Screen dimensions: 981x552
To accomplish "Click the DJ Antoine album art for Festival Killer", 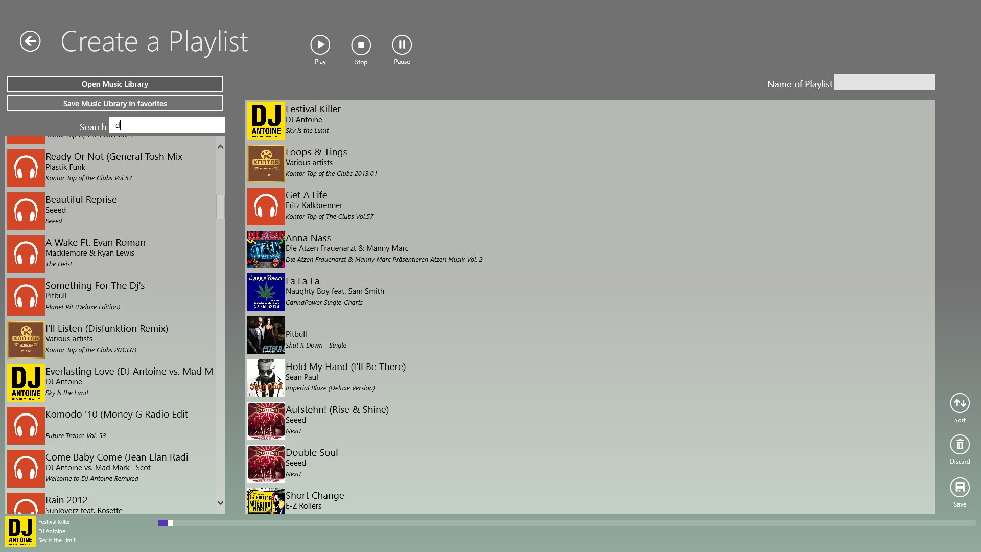I will 266,121.
